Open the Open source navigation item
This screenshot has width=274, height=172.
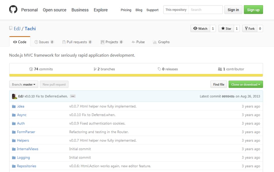(55, 10)
